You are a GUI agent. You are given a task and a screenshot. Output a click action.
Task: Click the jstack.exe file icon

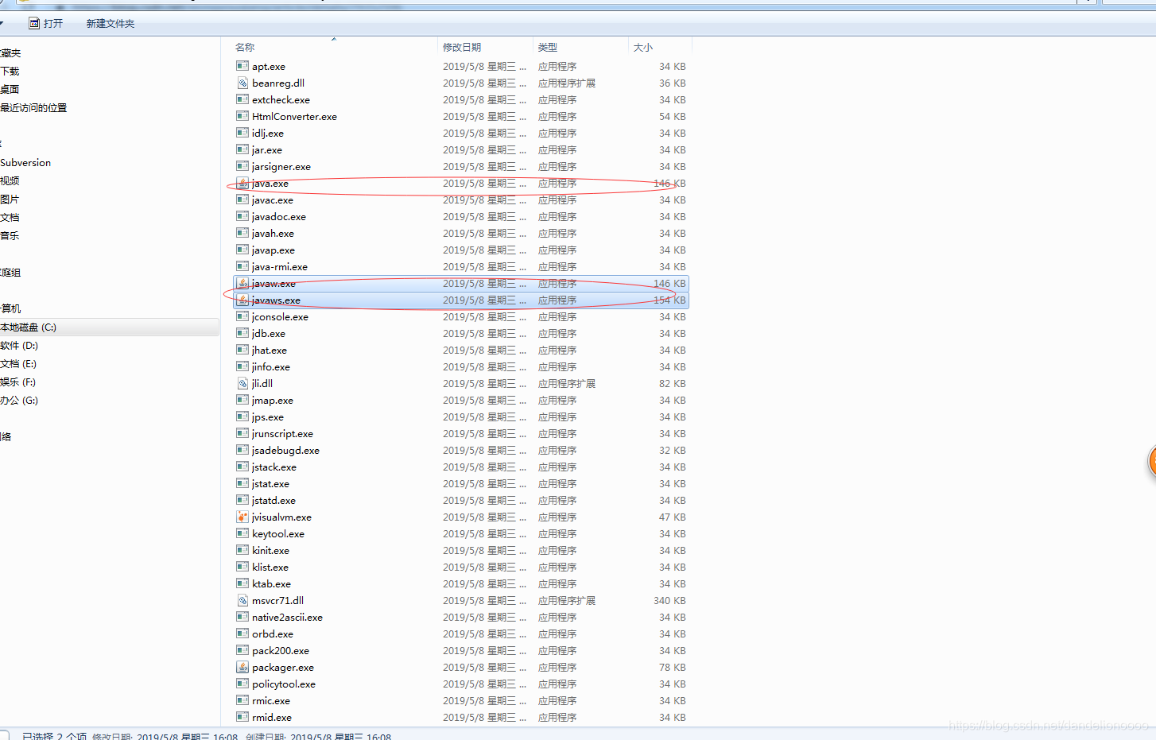coord(242,467)
